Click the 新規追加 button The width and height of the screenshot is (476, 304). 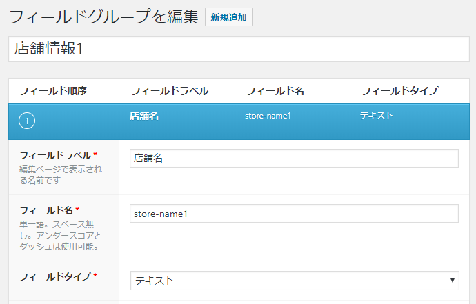coord(229,17)
